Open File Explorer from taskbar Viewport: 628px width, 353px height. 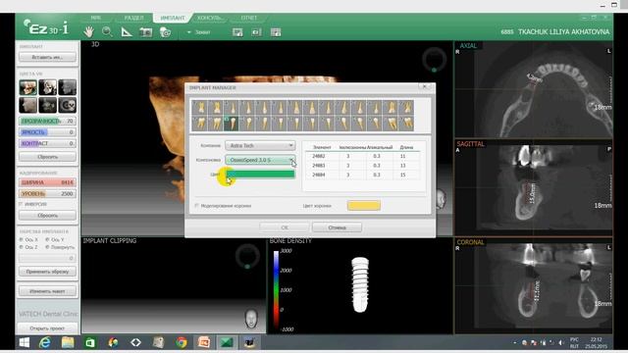[x=68, y=342]
